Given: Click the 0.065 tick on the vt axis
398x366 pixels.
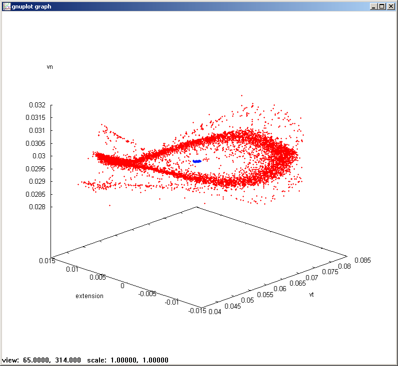Looking at the screenshot, I should (x=297, y=283).
